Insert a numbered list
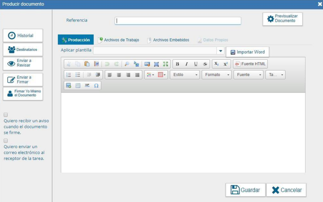 click(x=69, y=75)
